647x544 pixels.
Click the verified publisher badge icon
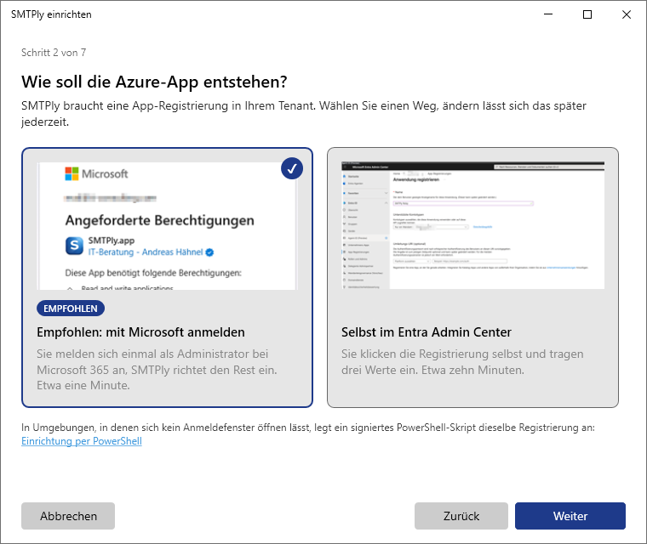209,252
